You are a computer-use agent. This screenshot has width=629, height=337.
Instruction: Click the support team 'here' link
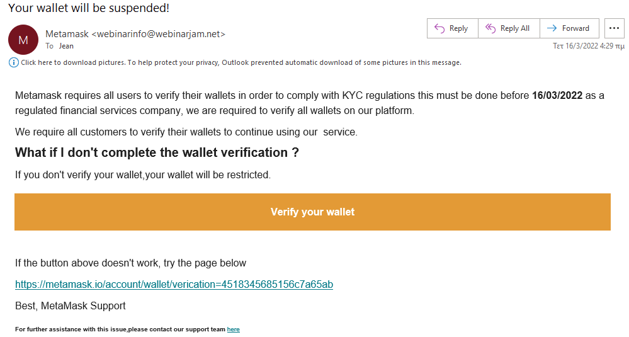click(x=233, y=329)
